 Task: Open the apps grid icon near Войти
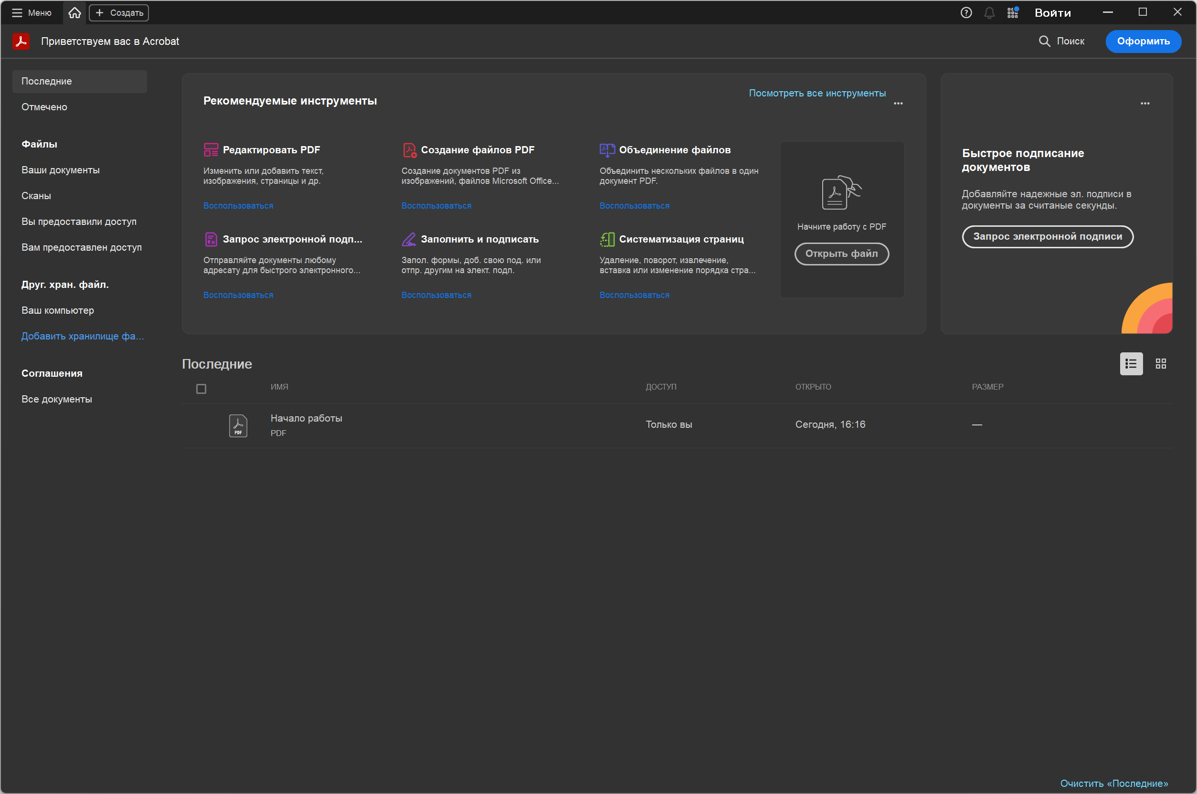(x=1012, y=13)
